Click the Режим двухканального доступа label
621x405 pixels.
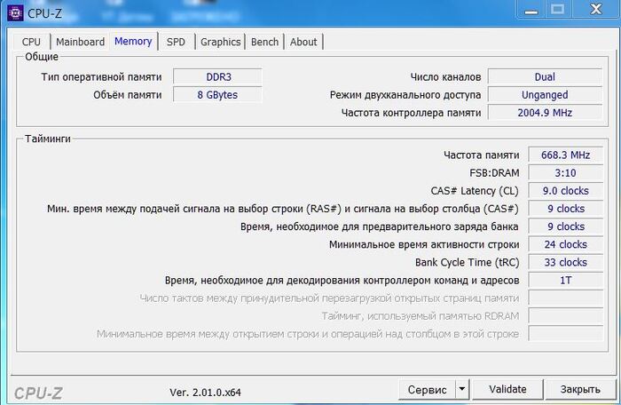(405, 95)
